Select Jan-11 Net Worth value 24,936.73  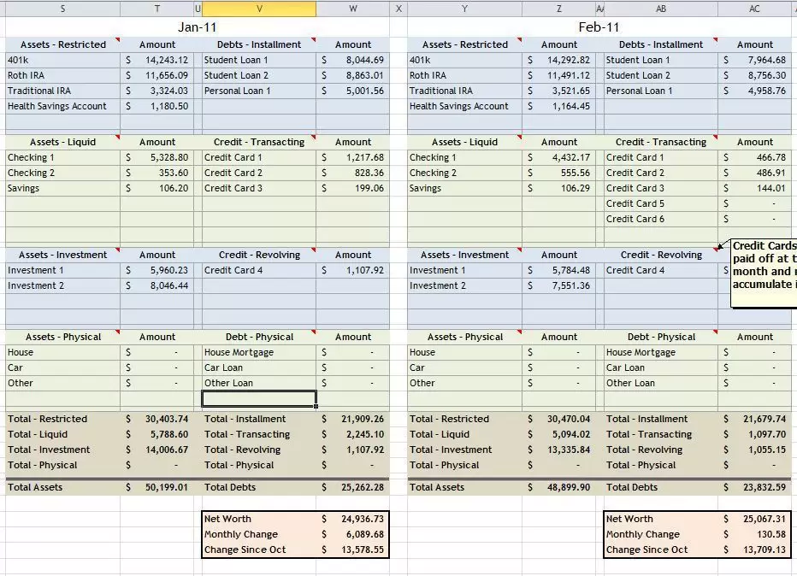[353, 519]
